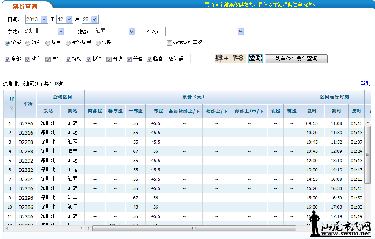Uncheck the 动车 train type checkbox

tap(28, 59)
